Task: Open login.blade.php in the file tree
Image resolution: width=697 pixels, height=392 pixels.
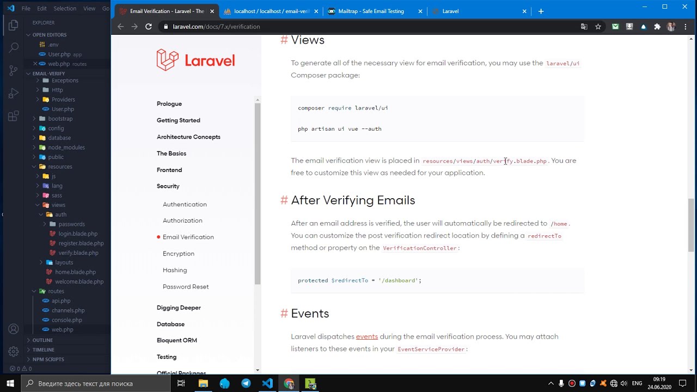Action: 78,234
